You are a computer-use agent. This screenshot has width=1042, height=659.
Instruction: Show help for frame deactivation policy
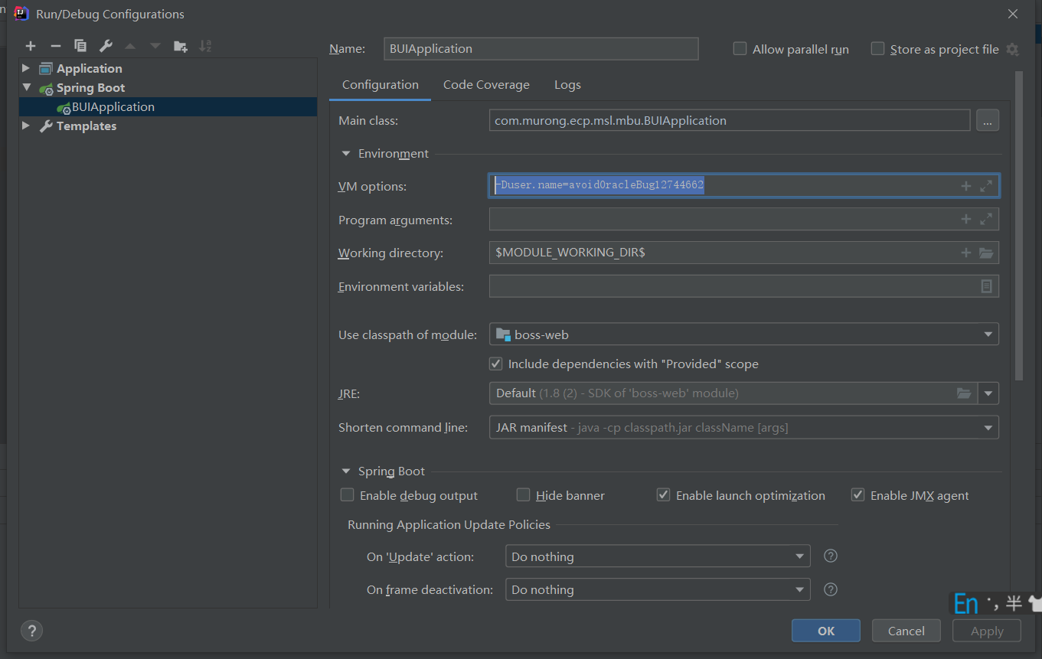pyautogui.click(x=830, y=589)
